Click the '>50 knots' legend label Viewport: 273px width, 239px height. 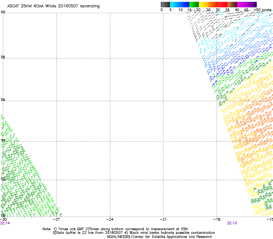(262, 10)
